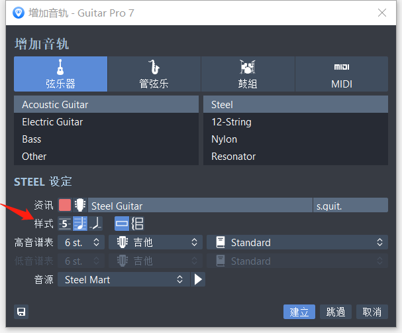This screenshot has height=333, width=402.
Task: Switch to the MIDI tab
Action: coord(342,74)
